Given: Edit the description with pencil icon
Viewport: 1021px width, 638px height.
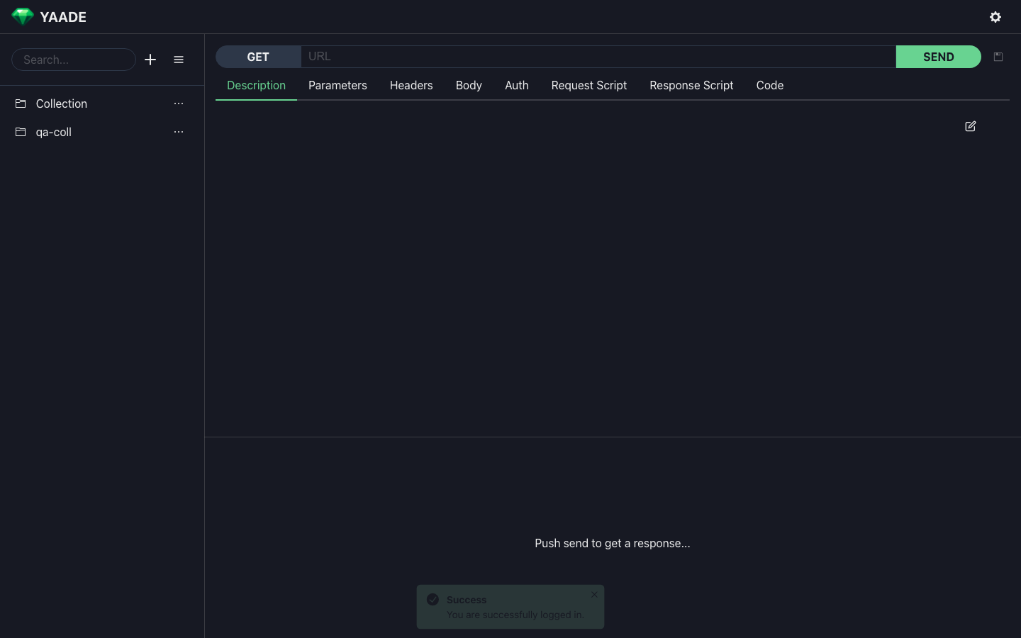Looking at the screenshot, I should point(971,126).
